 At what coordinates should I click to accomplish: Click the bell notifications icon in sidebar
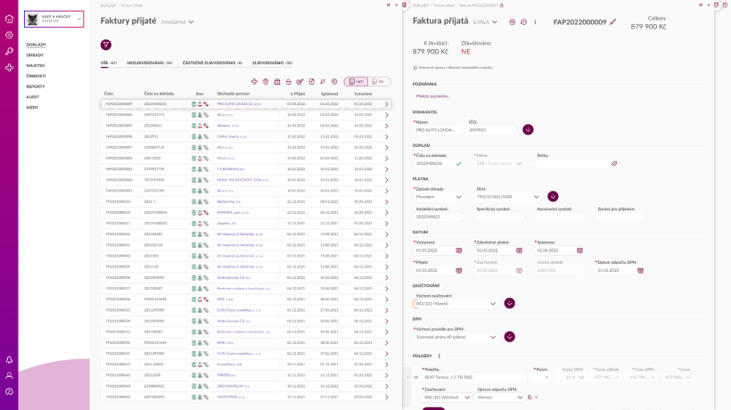tap(9, 360)
